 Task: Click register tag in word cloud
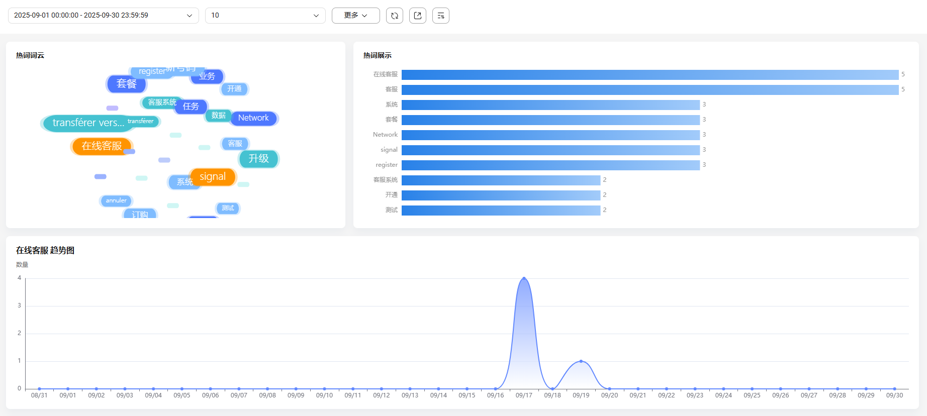(x=152, y=72)
